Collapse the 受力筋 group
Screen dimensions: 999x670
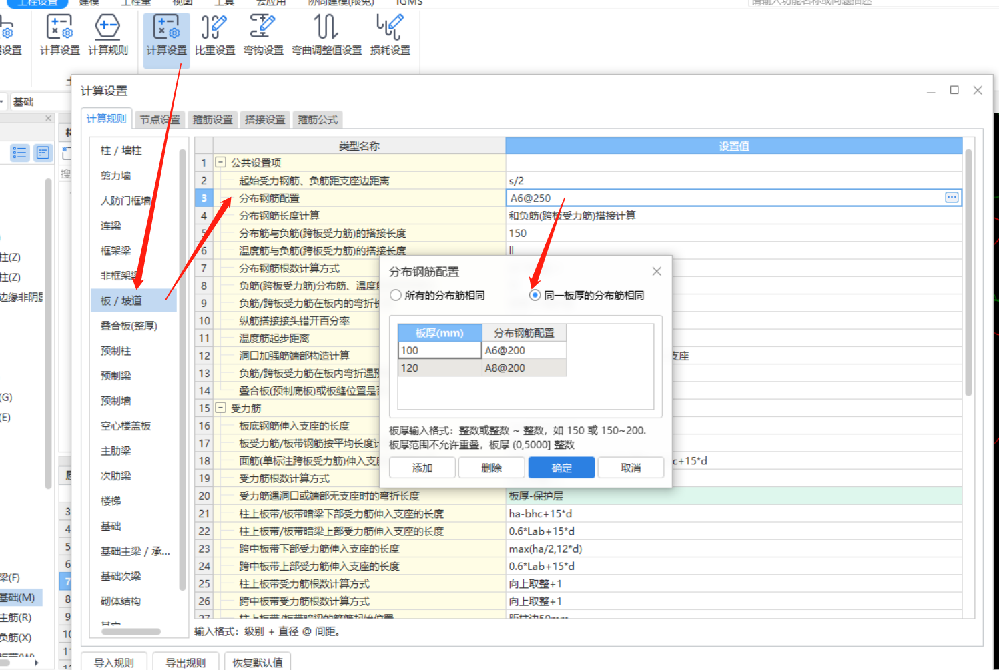pos(220,408)
